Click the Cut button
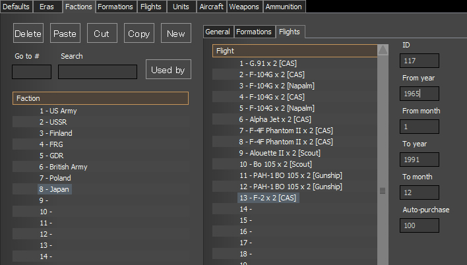 [x=102, y=33]
